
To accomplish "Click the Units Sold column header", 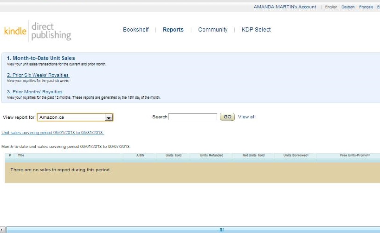I will click(x=173, y=155).
